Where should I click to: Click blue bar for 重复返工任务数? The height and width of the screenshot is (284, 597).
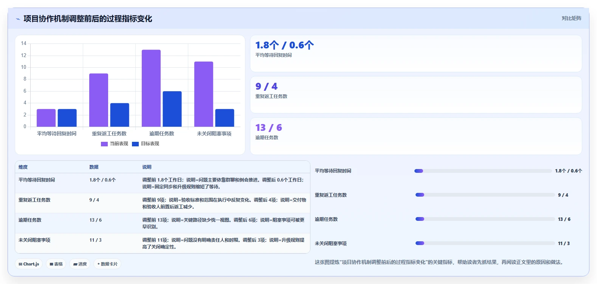(x=119, y=115)
